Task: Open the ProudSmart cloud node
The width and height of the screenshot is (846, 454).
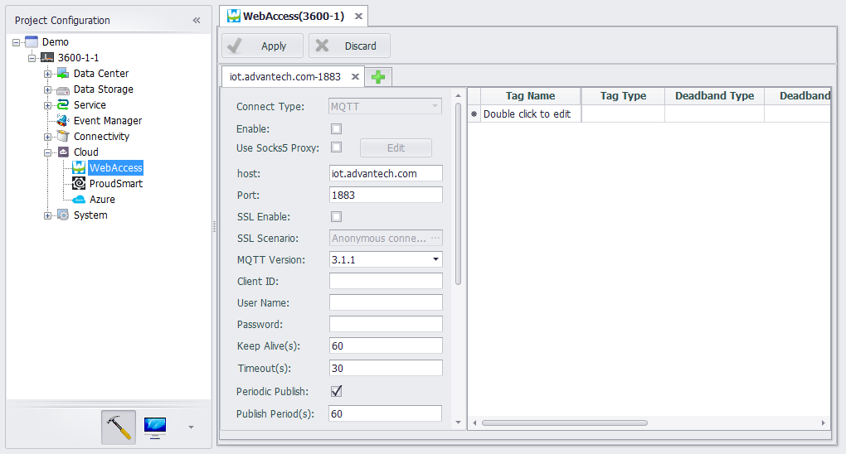Action: 115,184
